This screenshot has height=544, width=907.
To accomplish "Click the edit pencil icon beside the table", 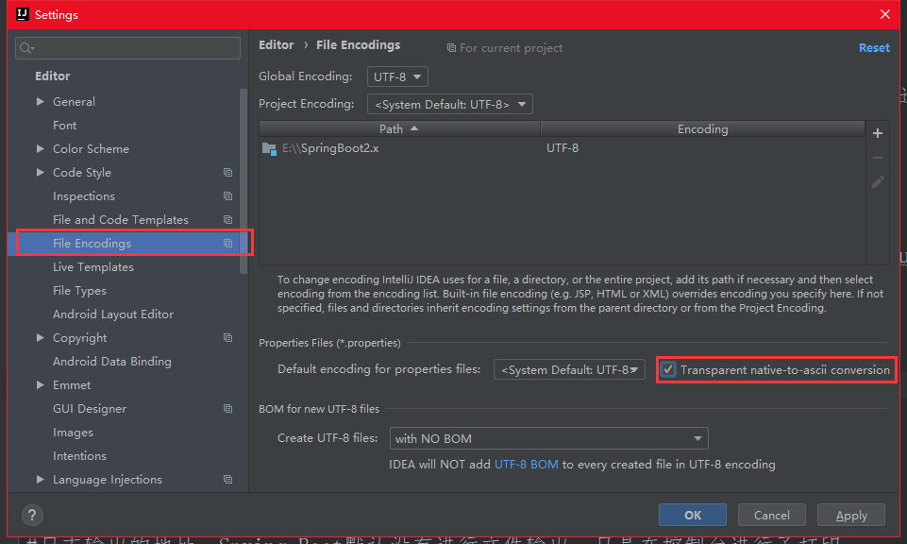I will tap(878, 182).
